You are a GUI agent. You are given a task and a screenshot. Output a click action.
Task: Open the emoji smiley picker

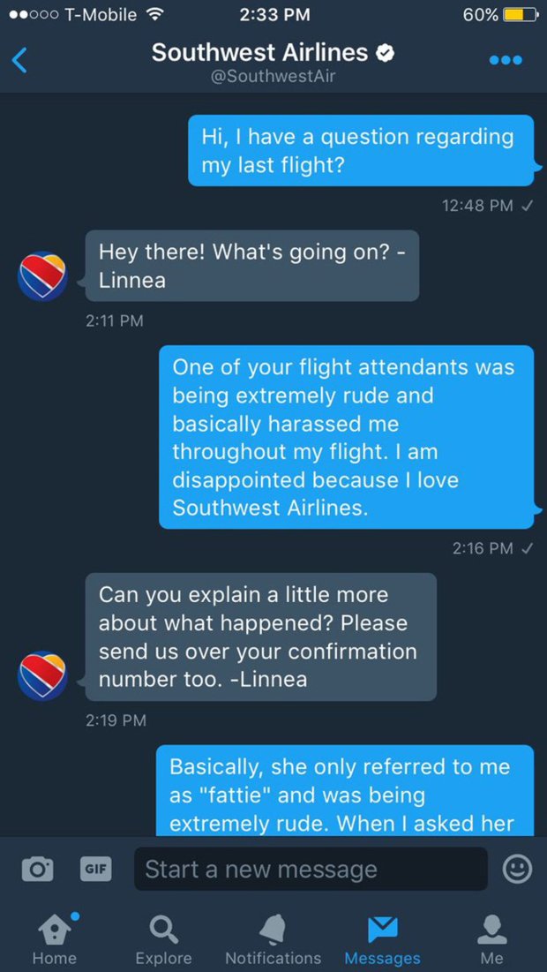pyautogui.click(x=517, y=870)
